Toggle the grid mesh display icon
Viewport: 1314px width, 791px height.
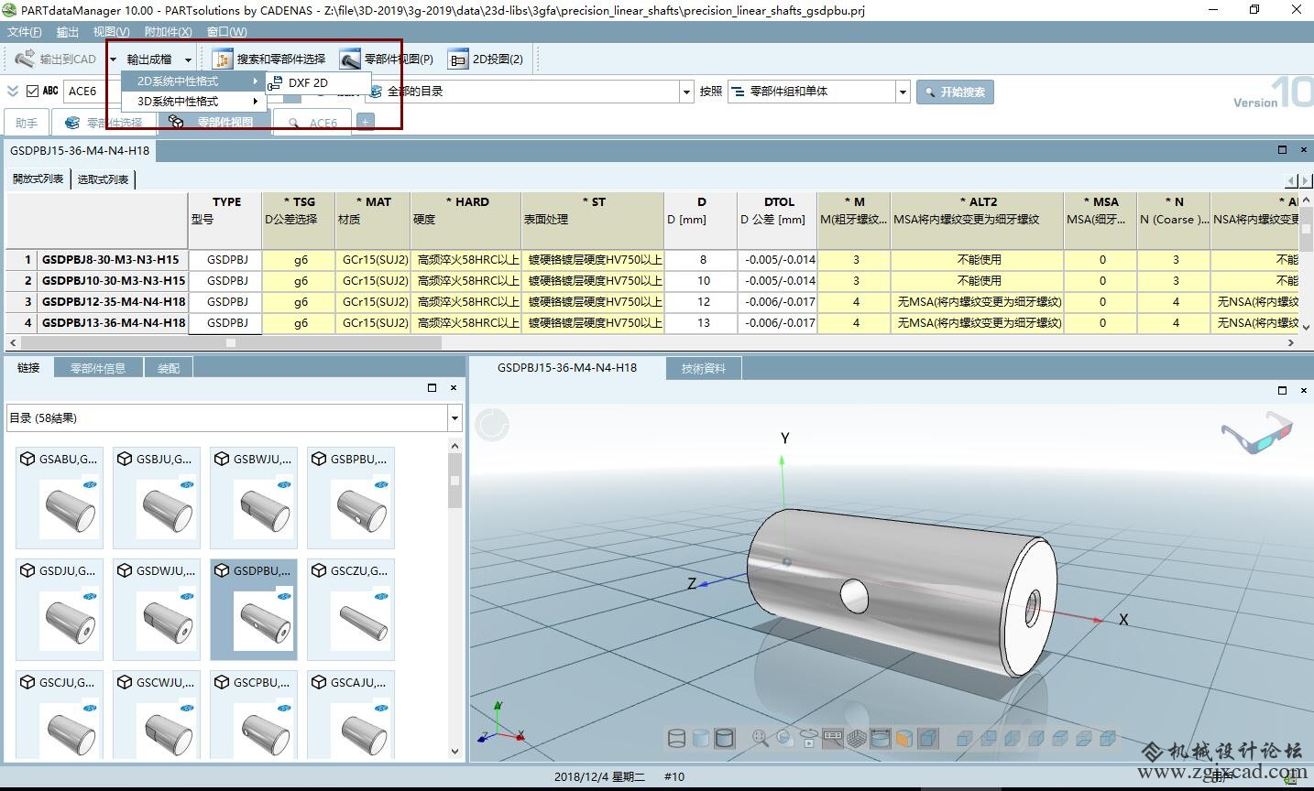pyautogui.click(x=857, y=738)
